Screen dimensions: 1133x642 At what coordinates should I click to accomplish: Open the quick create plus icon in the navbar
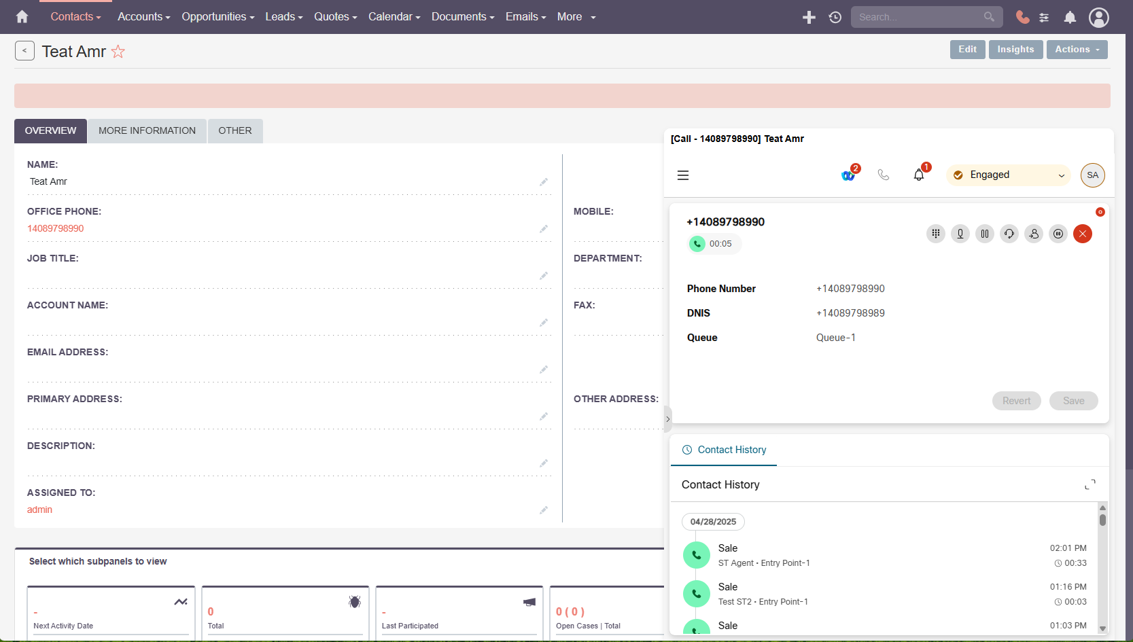point(809,17)
